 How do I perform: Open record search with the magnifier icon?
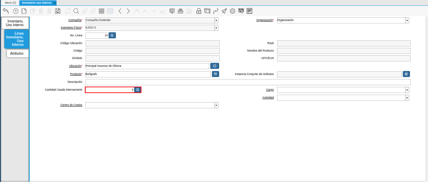tap(76, 11)
